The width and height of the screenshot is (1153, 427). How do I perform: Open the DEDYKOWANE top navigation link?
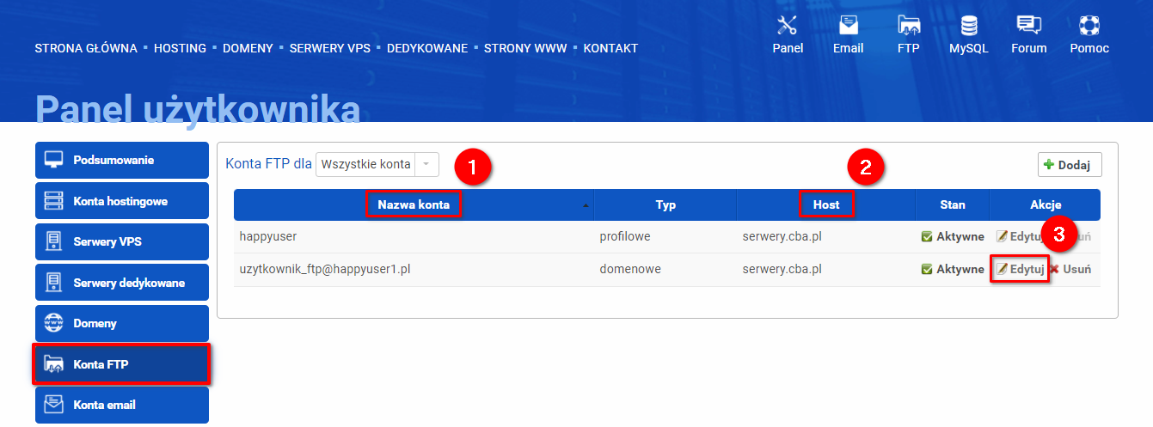427,48
